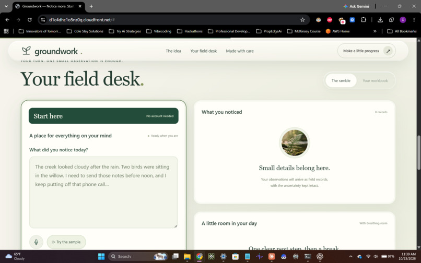Click the groundwork sprout logo icon
Screen dimensions: 421x263
point(26,51)
